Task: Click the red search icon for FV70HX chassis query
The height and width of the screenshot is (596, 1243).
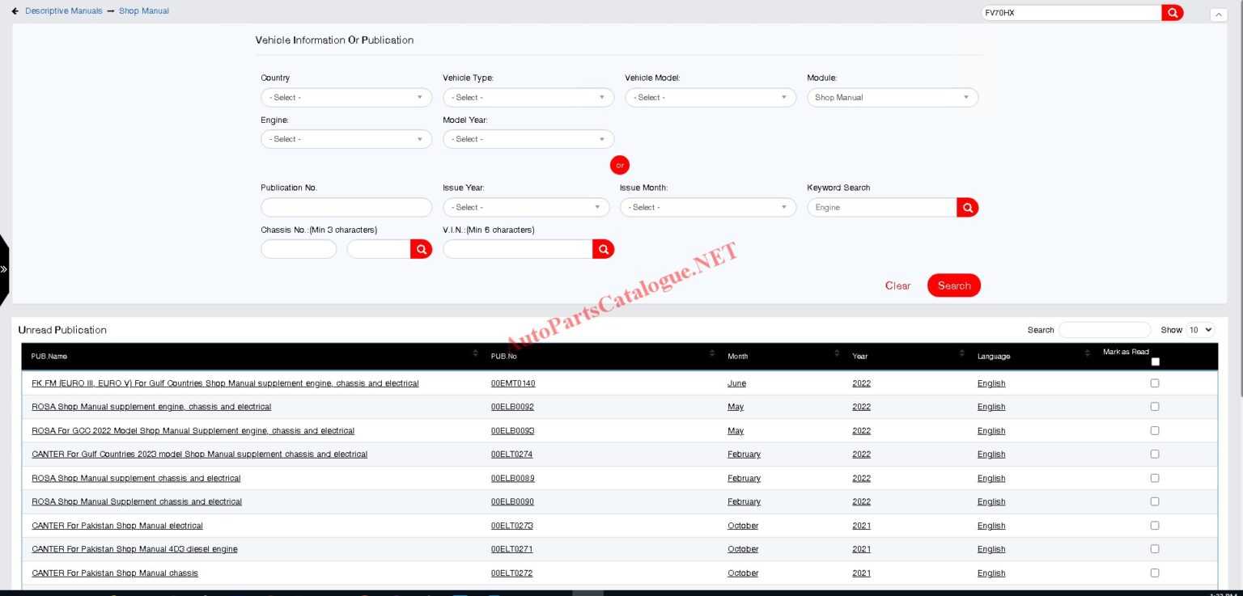Action: pyautogui.click(x=1172, y=12)
